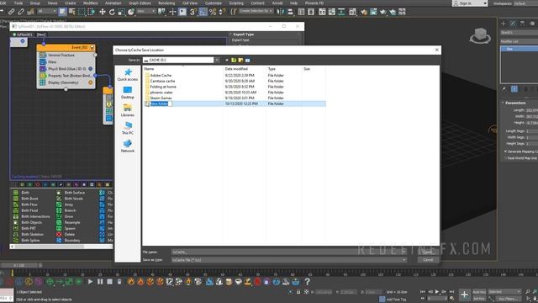Image resolution: width=538 pixels, height=303 pixels.
Task: Add the Birth Flow operator
Action: [25, 205]
